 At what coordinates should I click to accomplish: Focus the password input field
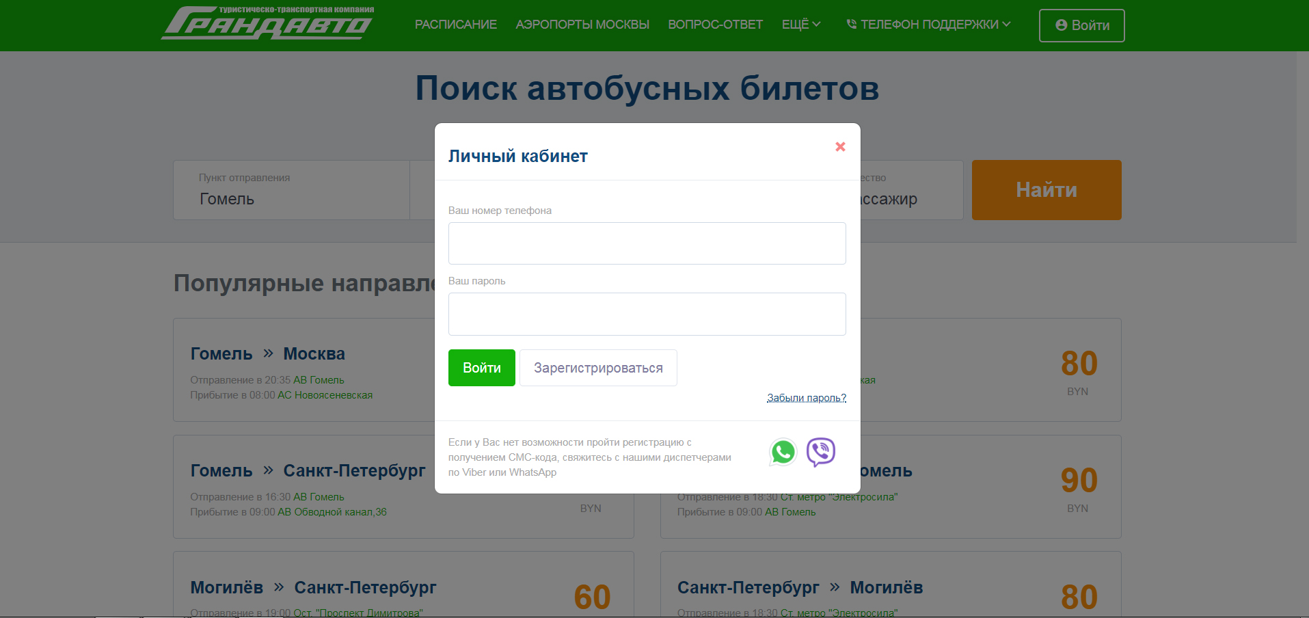coord(647,314)
